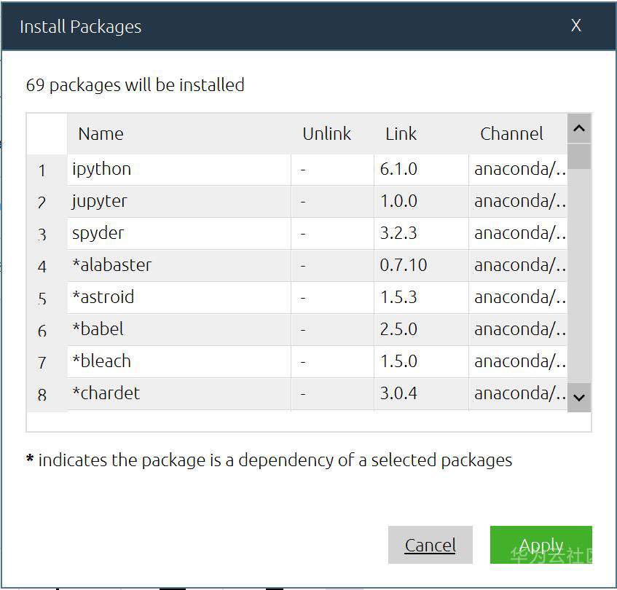Select the *alabaster dependency row
The width and height of the screenshot is (617, 590).
(112, 265)
